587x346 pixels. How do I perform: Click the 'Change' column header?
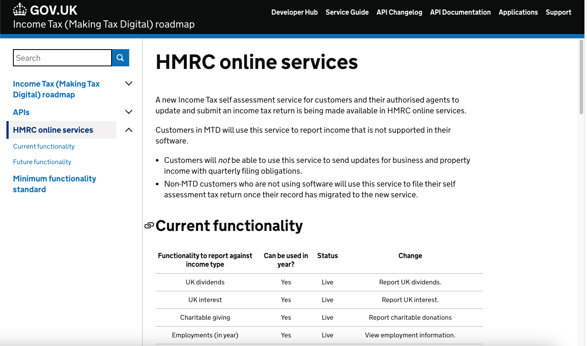[410, 256]
